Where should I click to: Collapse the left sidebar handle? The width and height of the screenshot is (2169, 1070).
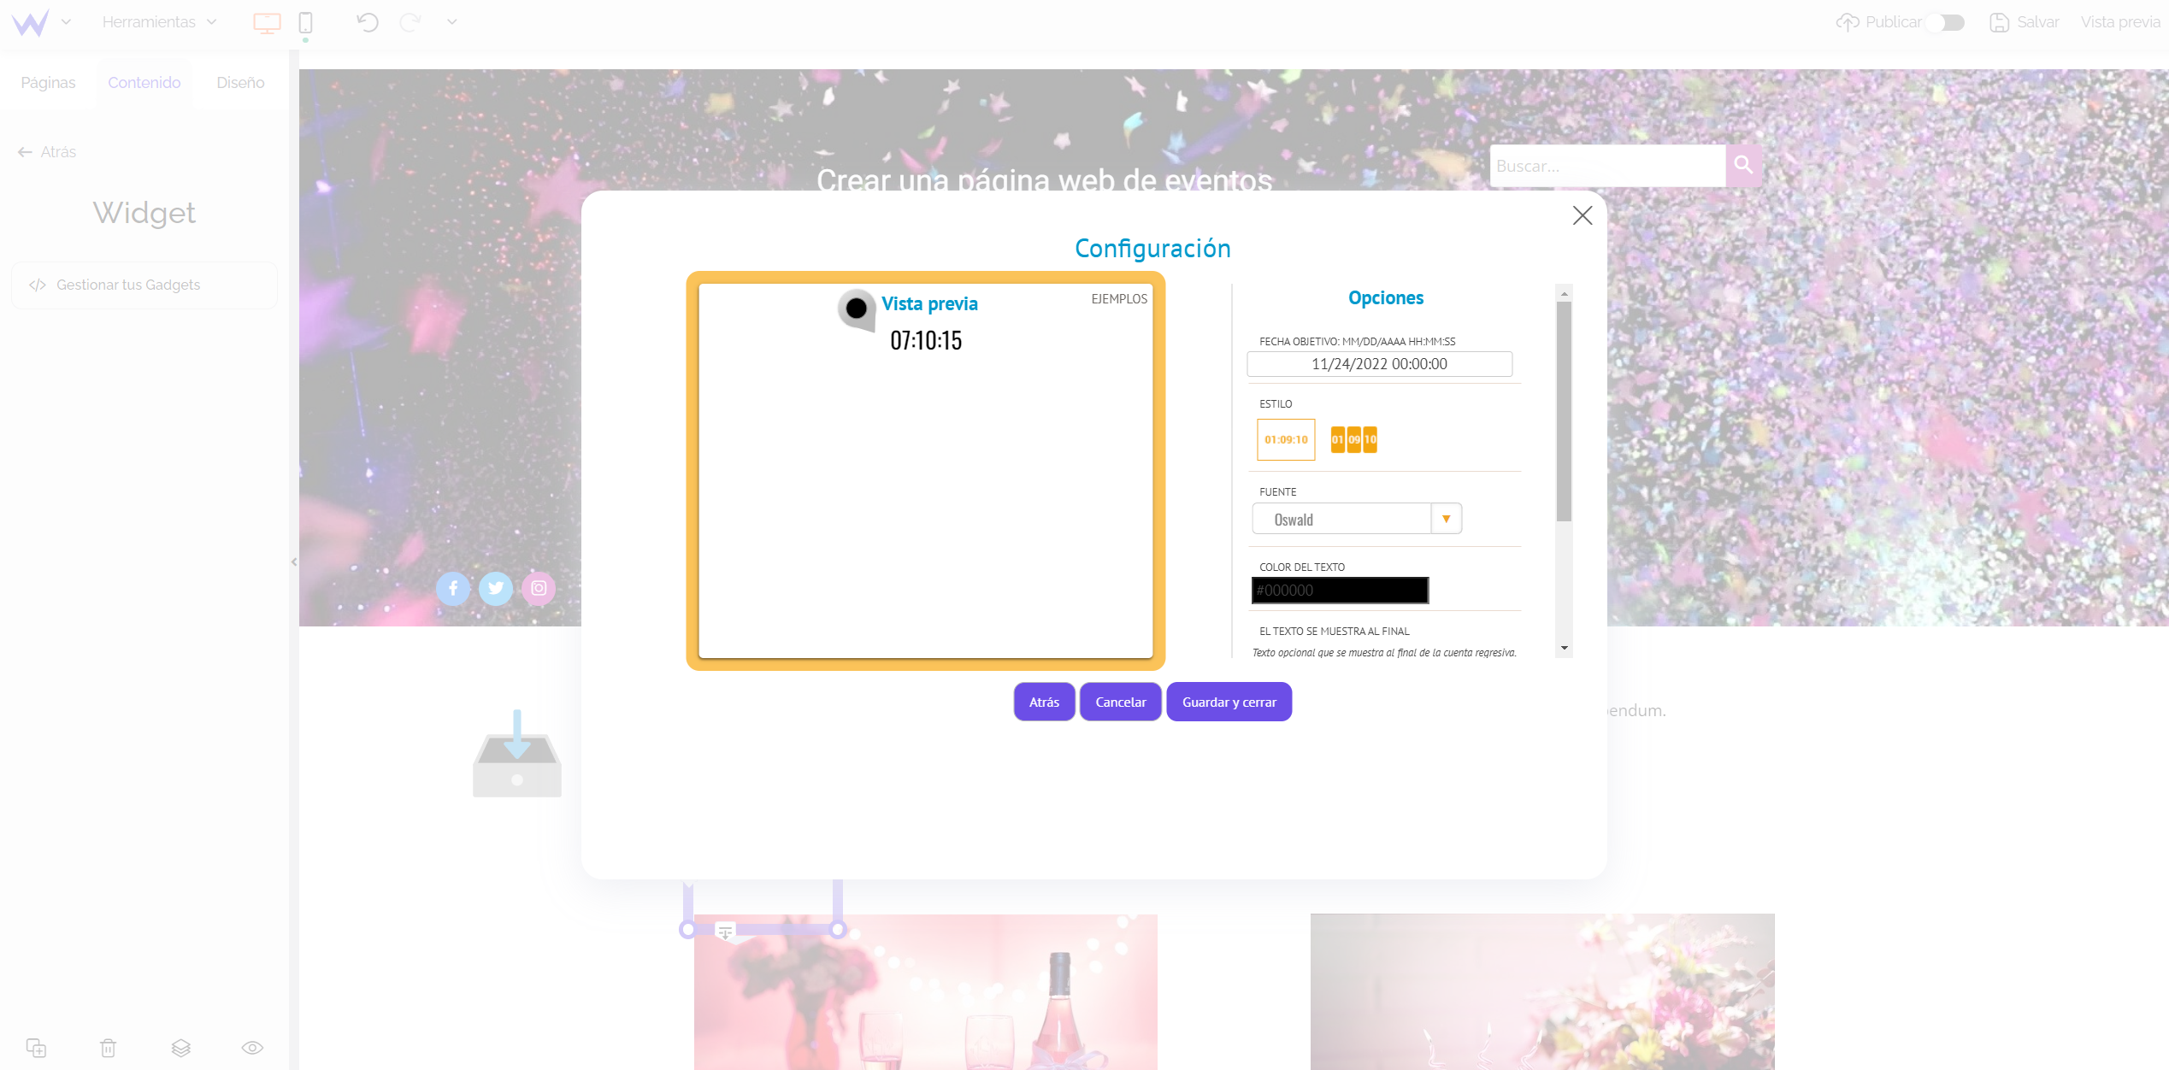click(x=294, y=561)
